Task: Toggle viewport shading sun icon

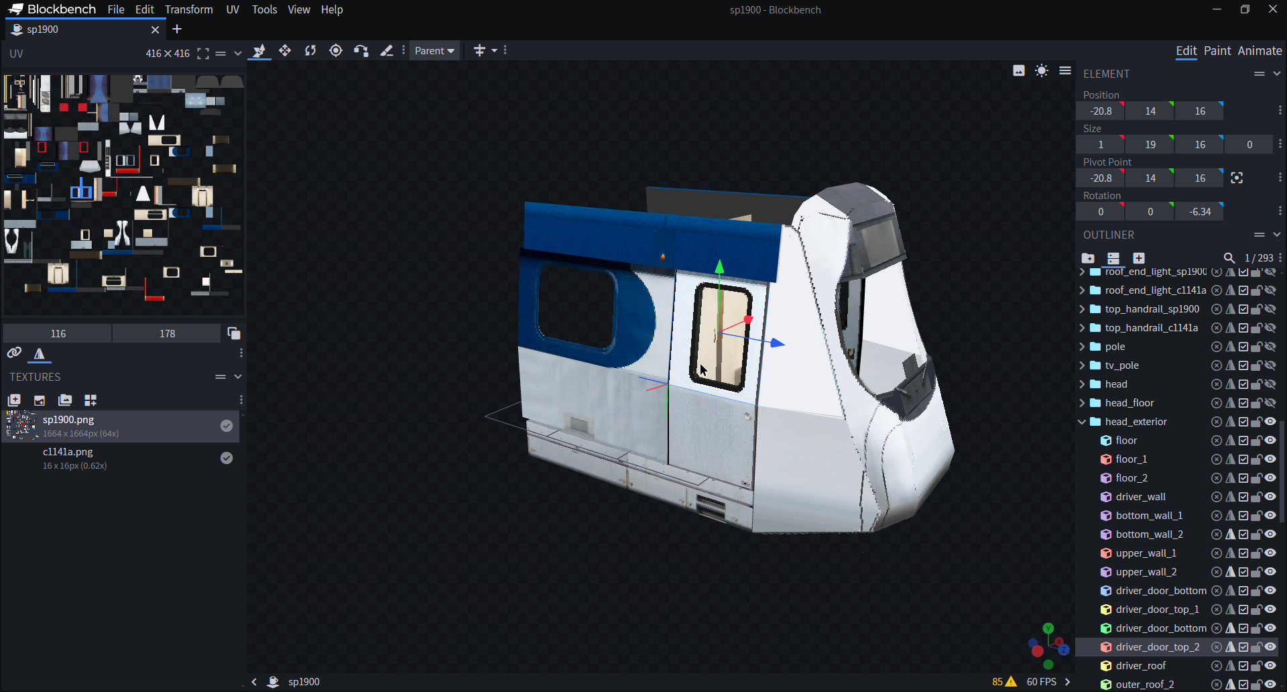Action: (x=1042, y=71)
